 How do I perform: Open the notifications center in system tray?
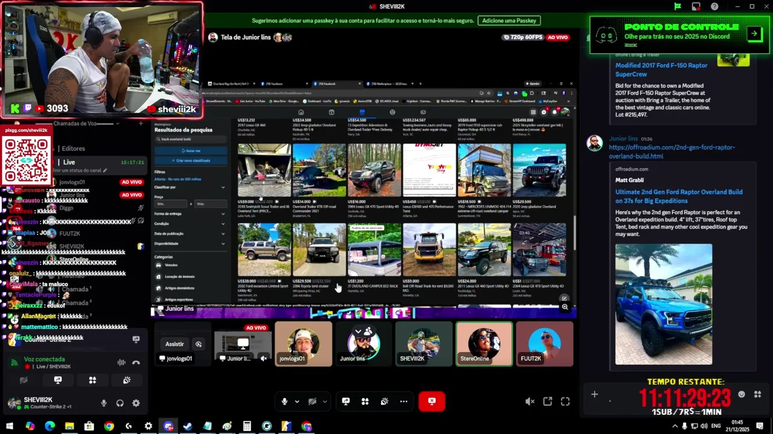(760, 426)
